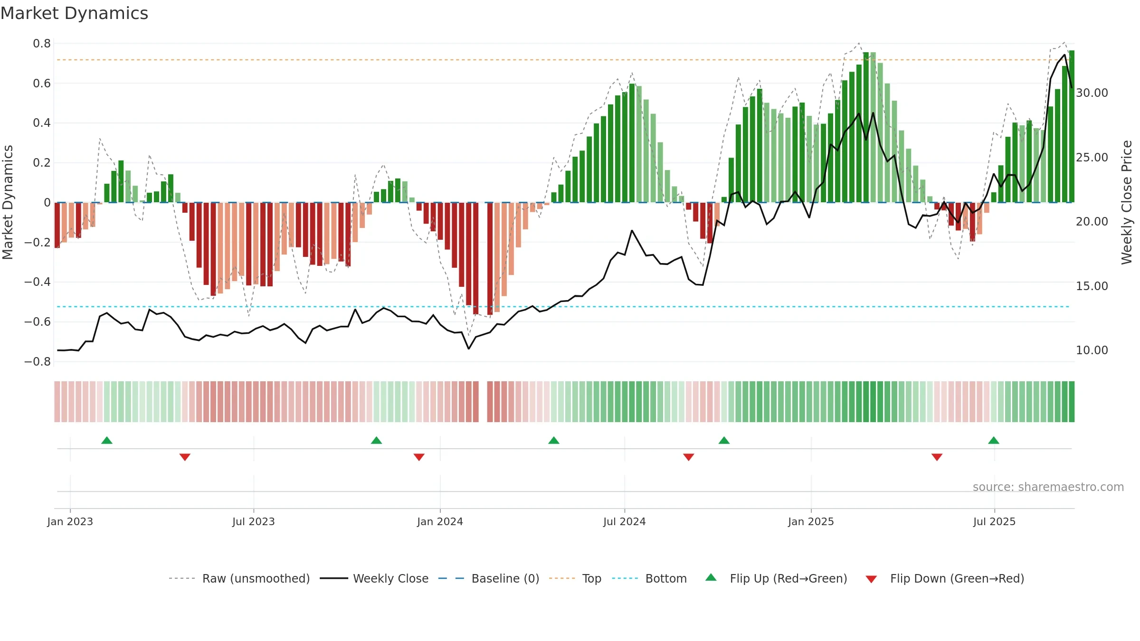This screenshot has width=1140, height=641.
Task: Click the source: sharemaestro.com text
Action: [1048, 487]
